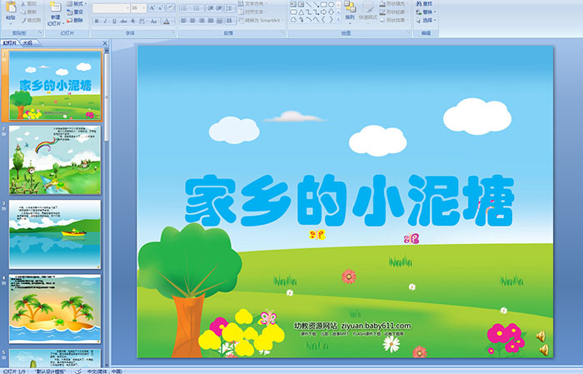583x374 pixels.
Task: Open the Align Text (对齐文本) dropdown
Action: tap(252, 12)
